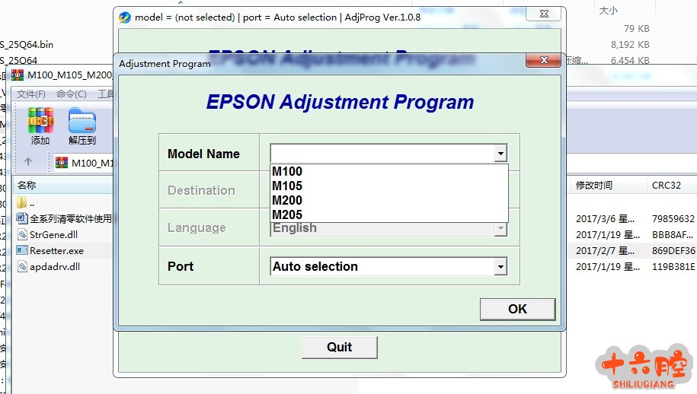Choose M100 from the model list
The width and height of the screenshot is (697, 394).
pos(287,172)
